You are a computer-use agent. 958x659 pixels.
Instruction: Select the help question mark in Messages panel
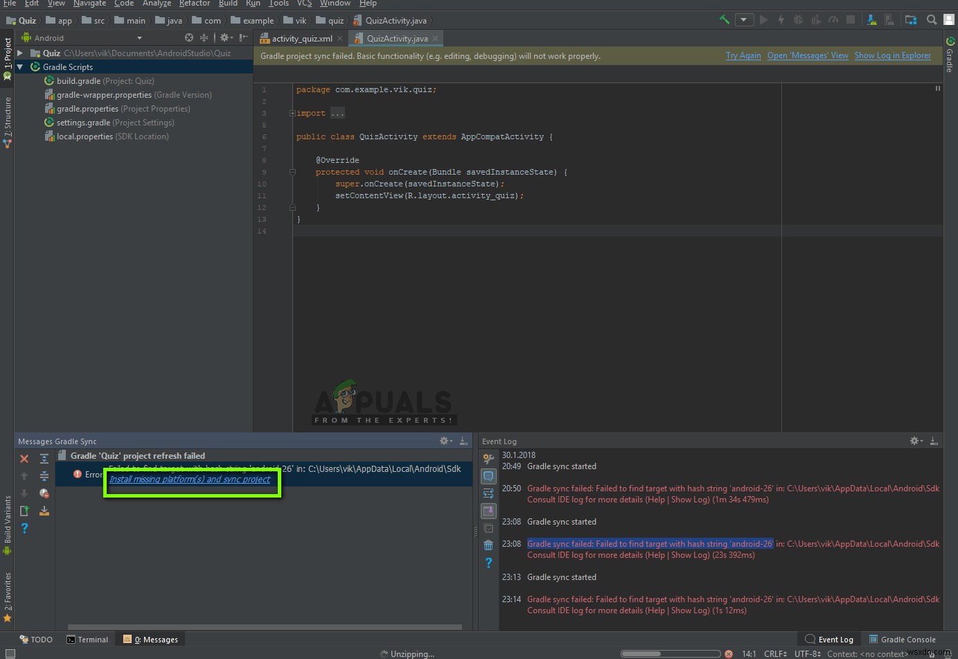tap(24, 528)
